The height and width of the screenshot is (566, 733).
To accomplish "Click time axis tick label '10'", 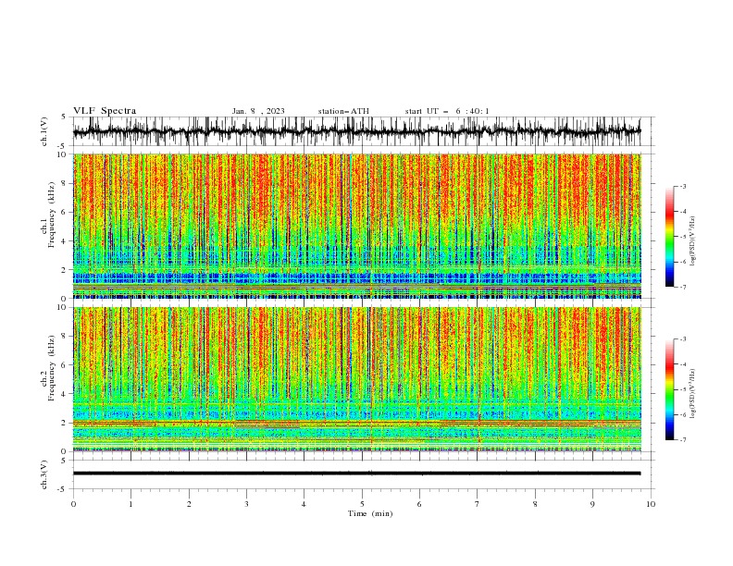I will (651, 504).
